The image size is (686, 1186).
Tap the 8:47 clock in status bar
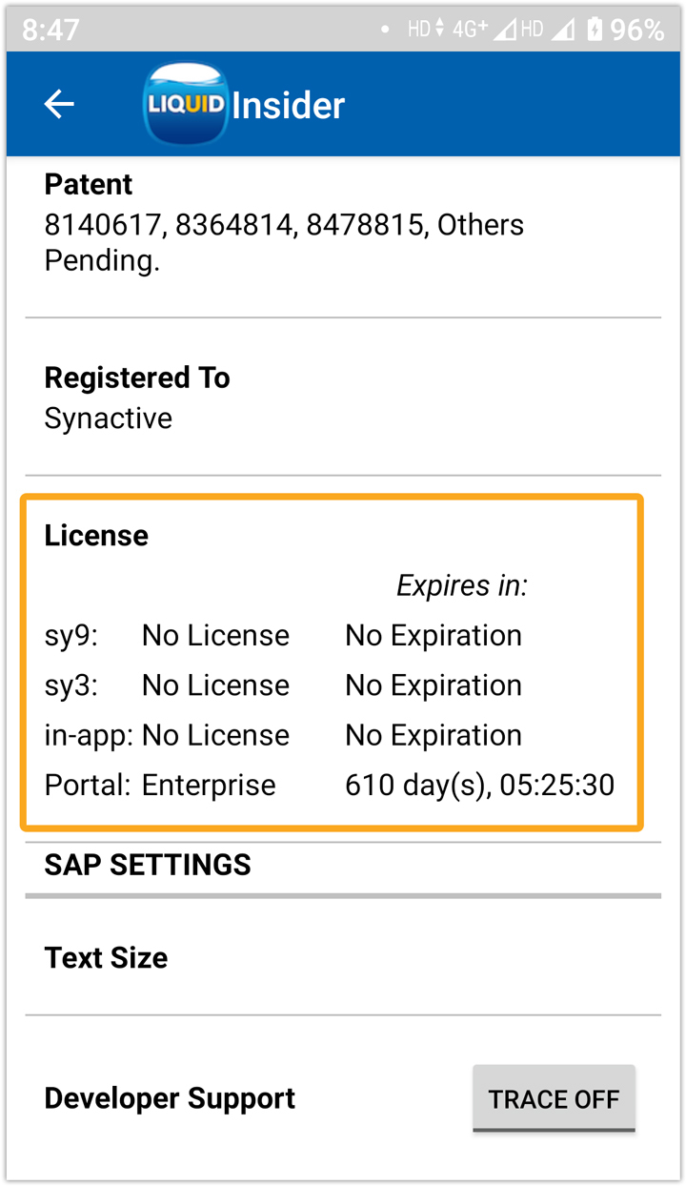(50, 30)
